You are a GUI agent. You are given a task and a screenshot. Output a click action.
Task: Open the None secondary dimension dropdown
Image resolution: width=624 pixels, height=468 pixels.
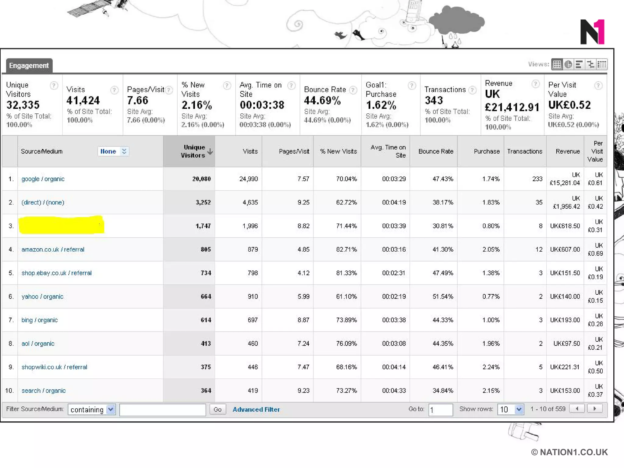coord(113,151)
